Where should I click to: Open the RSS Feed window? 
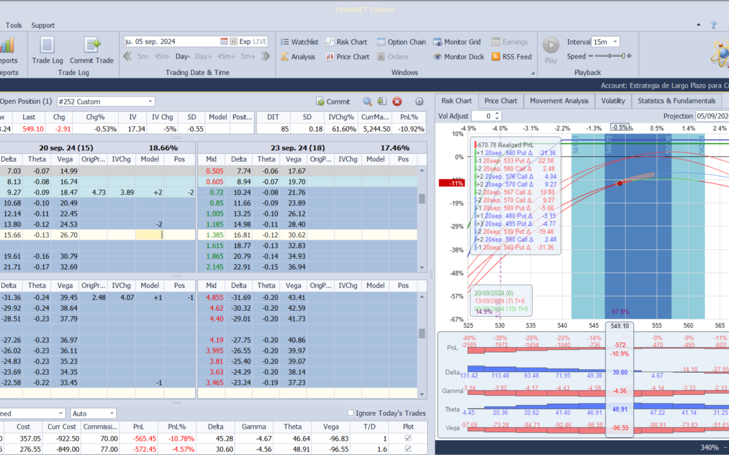click(512, 57)
